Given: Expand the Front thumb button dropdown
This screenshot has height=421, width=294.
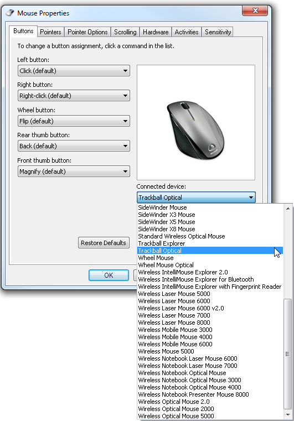Looking at the screenshot, I should 74,171.
